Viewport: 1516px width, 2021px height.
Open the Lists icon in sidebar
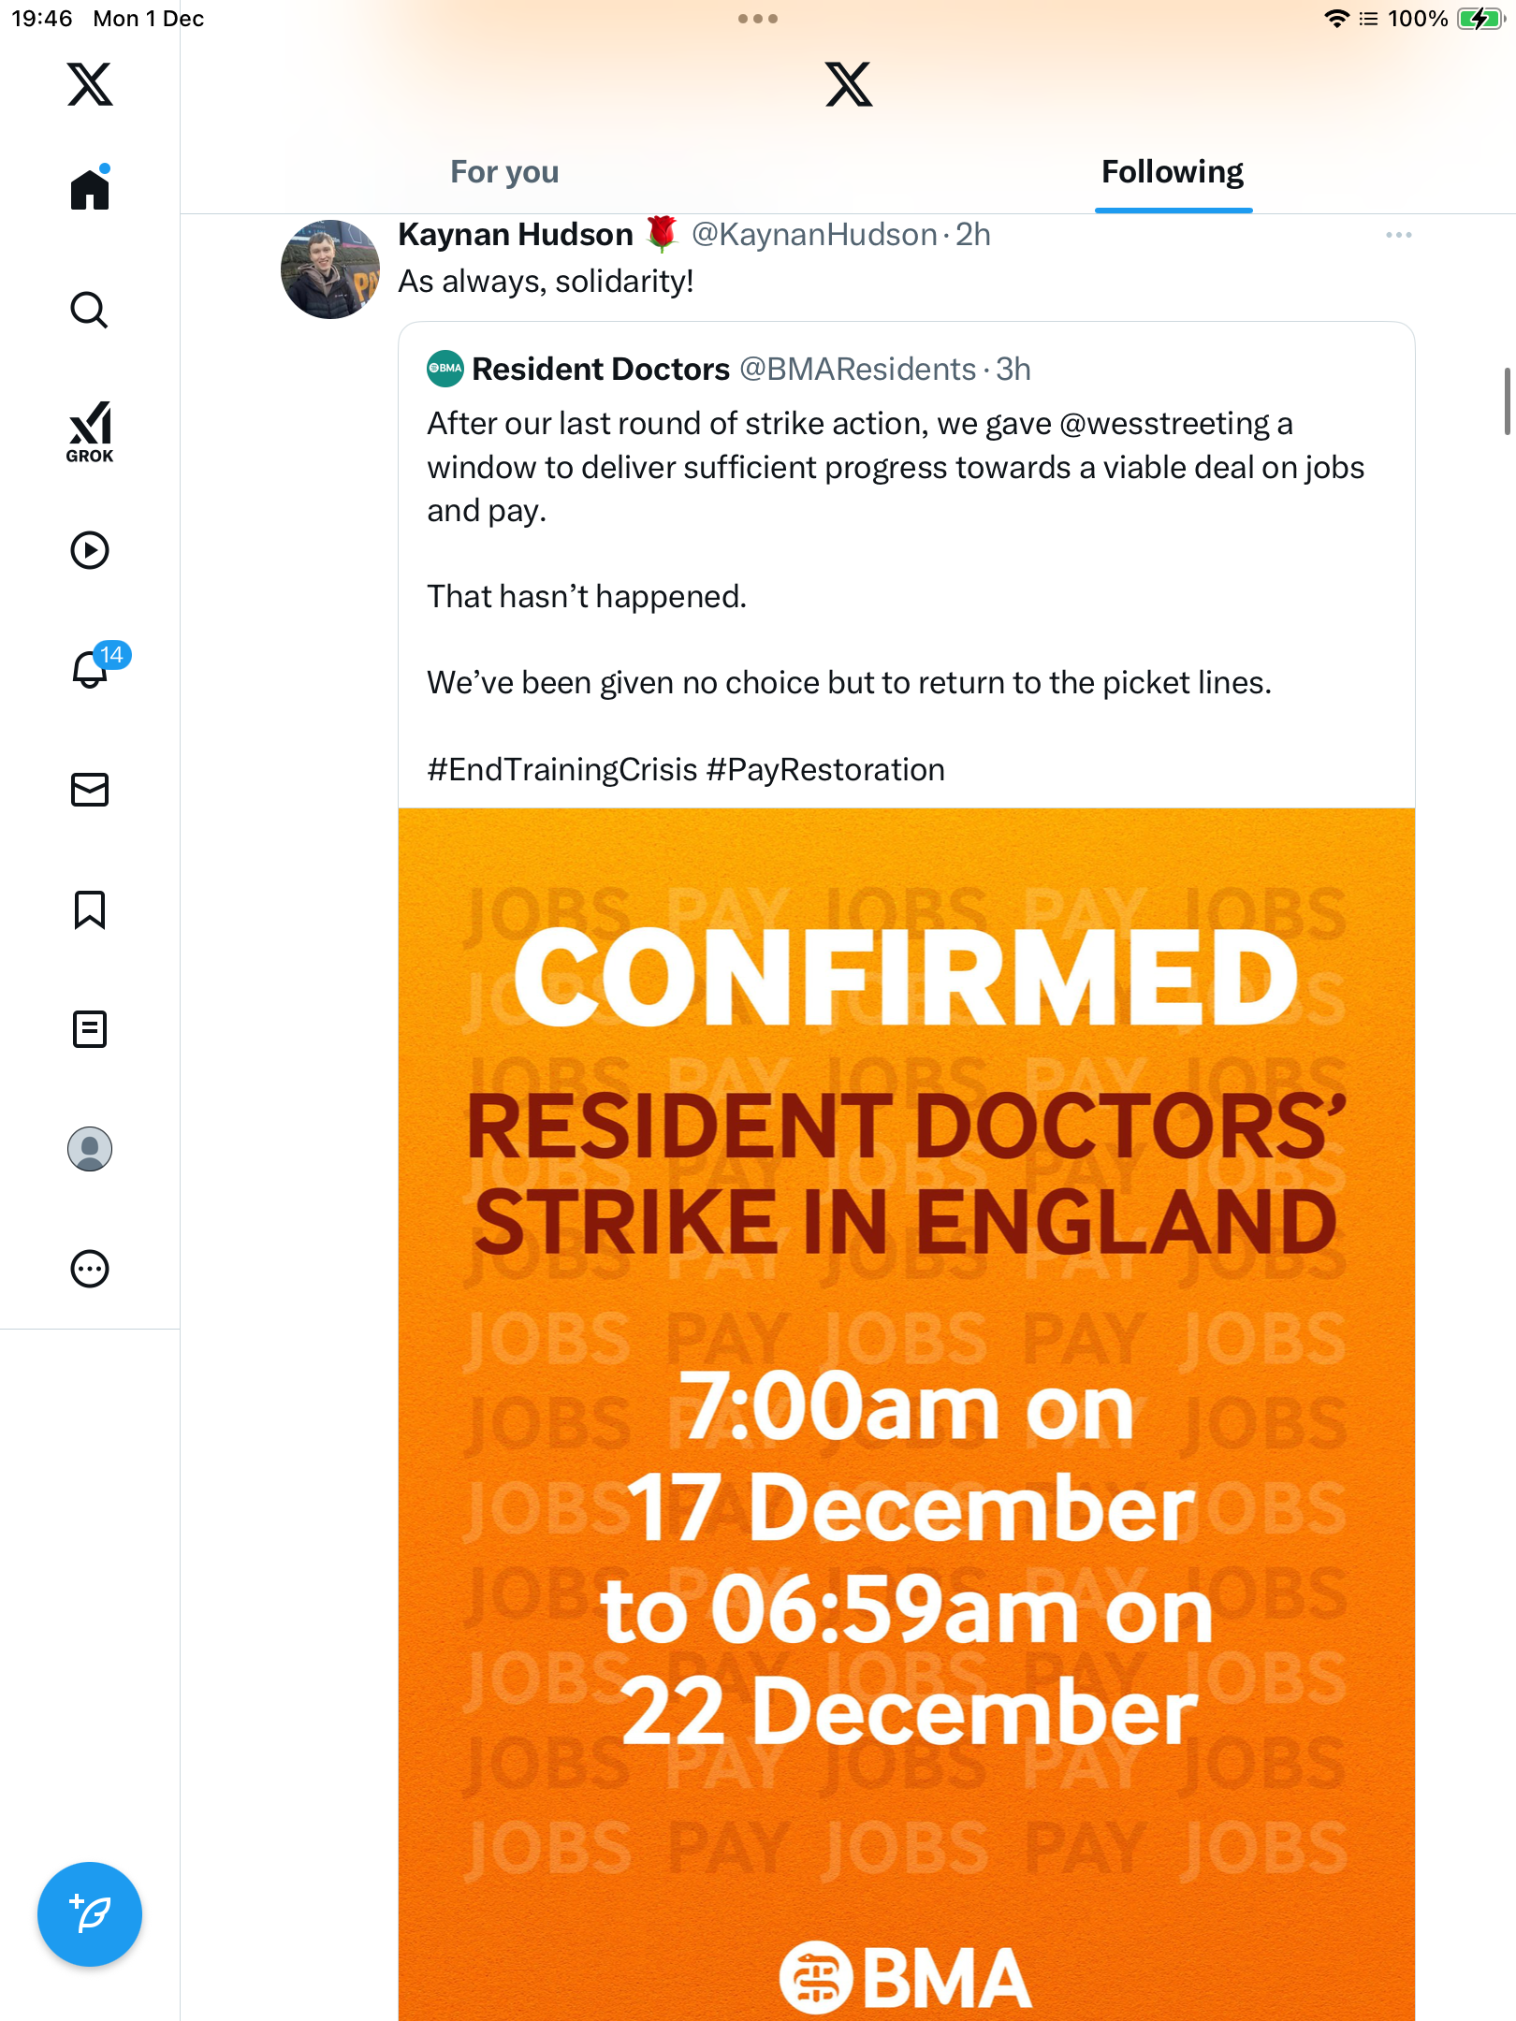[x=90, y=1029]
